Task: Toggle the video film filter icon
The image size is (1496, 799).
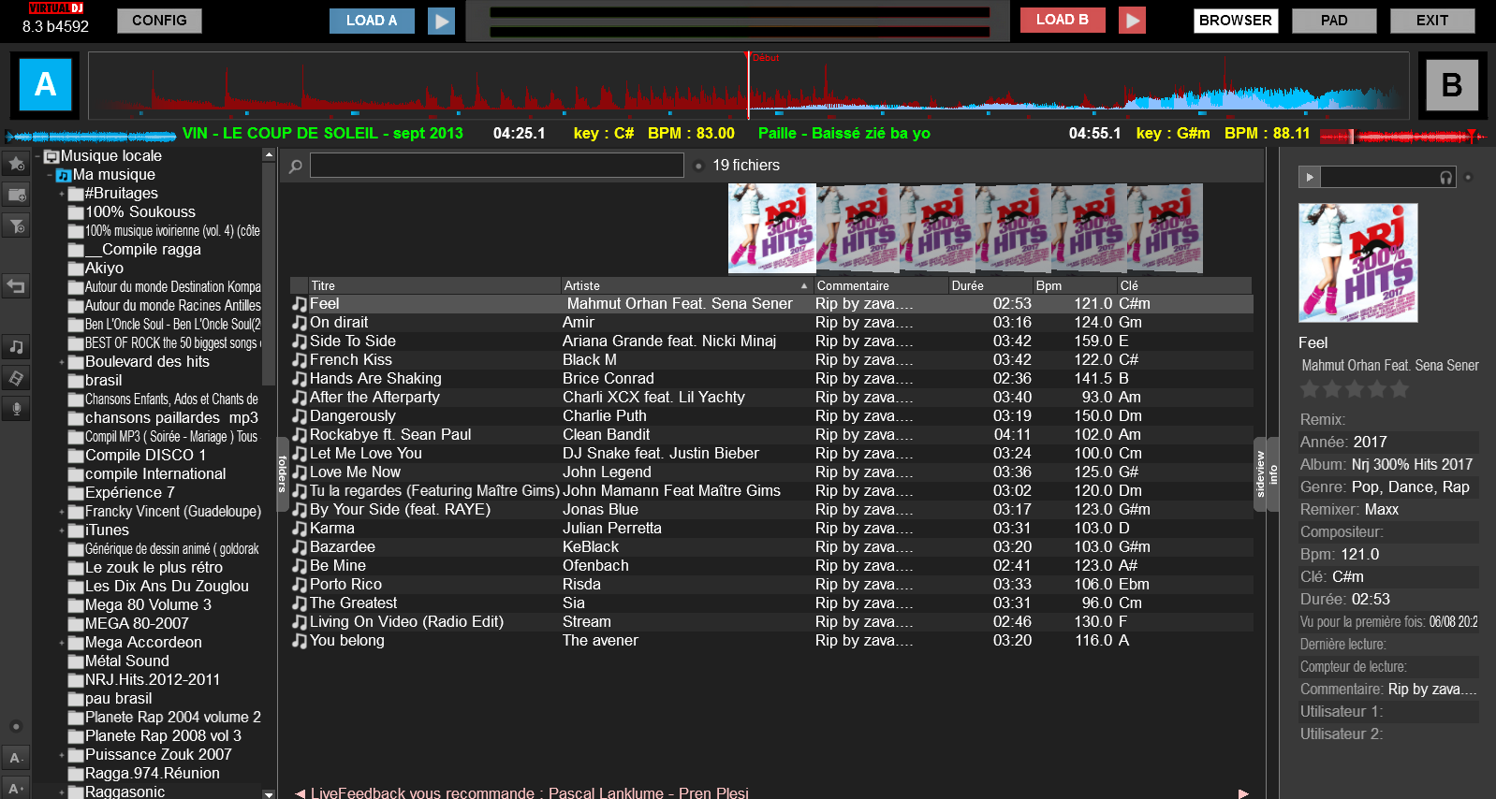Action: [16, 378]
